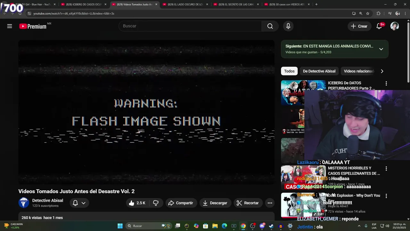Open the Goat Explosion video thumbnail

point(303,205)
